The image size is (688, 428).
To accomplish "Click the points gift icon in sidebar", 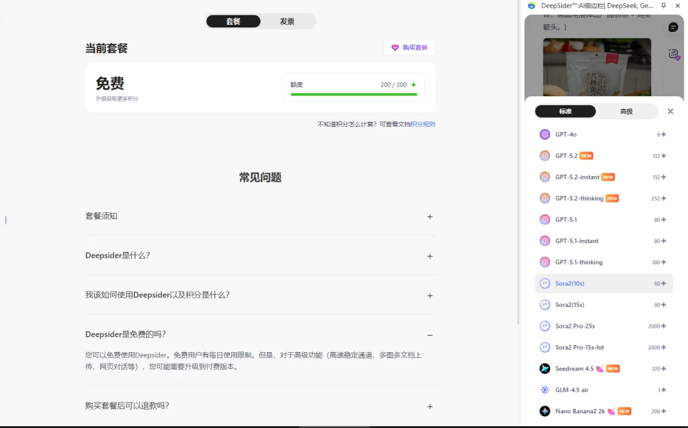I will click(x=674, y=54).
